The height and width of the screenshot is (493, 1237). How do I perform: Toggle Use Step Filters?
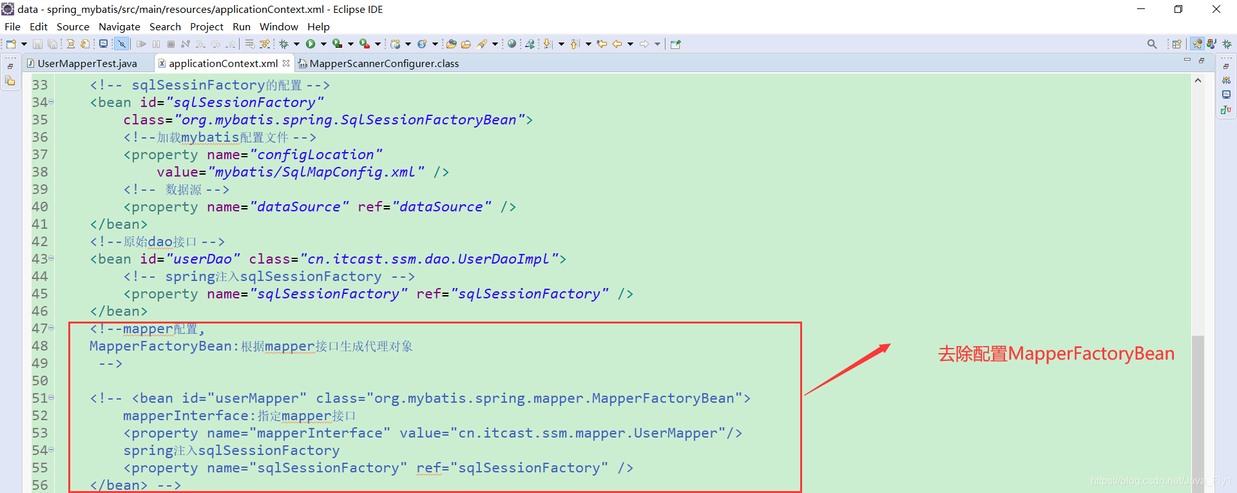coord(264,44)
